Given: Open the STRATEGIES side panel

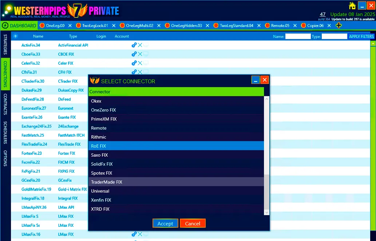Looking at the screenshot, I should (x=5, y=45).
